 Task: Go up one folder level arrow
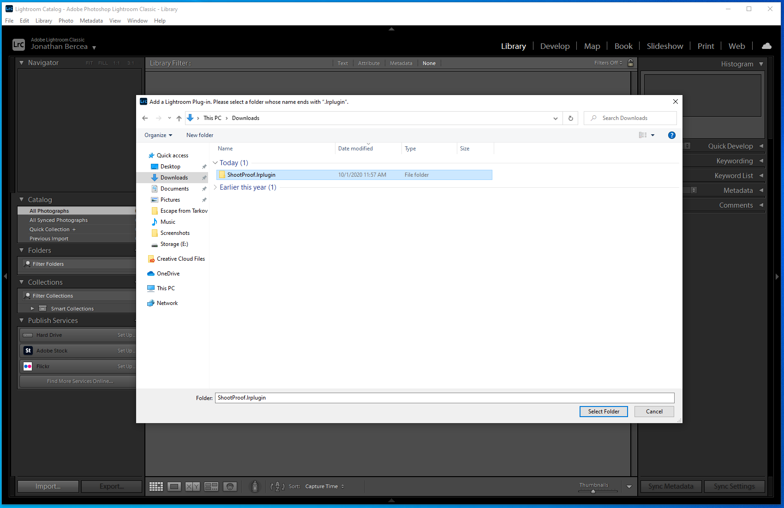179,118
